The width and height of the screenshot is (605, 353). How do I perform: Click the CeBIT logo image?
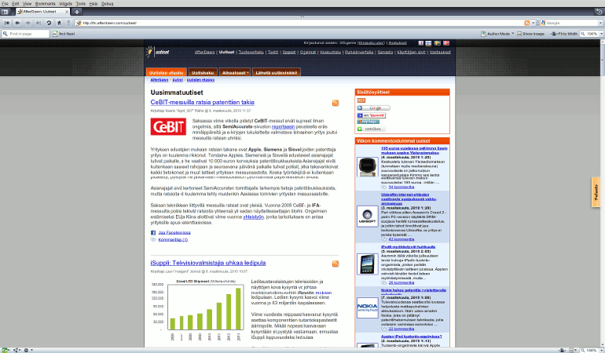coord(168,126)
